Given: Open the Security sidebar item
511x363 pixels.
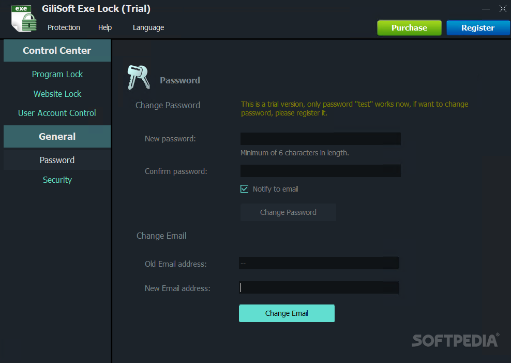Looking at the screenshot, I should pyautogui.click(x=57, y=180).
